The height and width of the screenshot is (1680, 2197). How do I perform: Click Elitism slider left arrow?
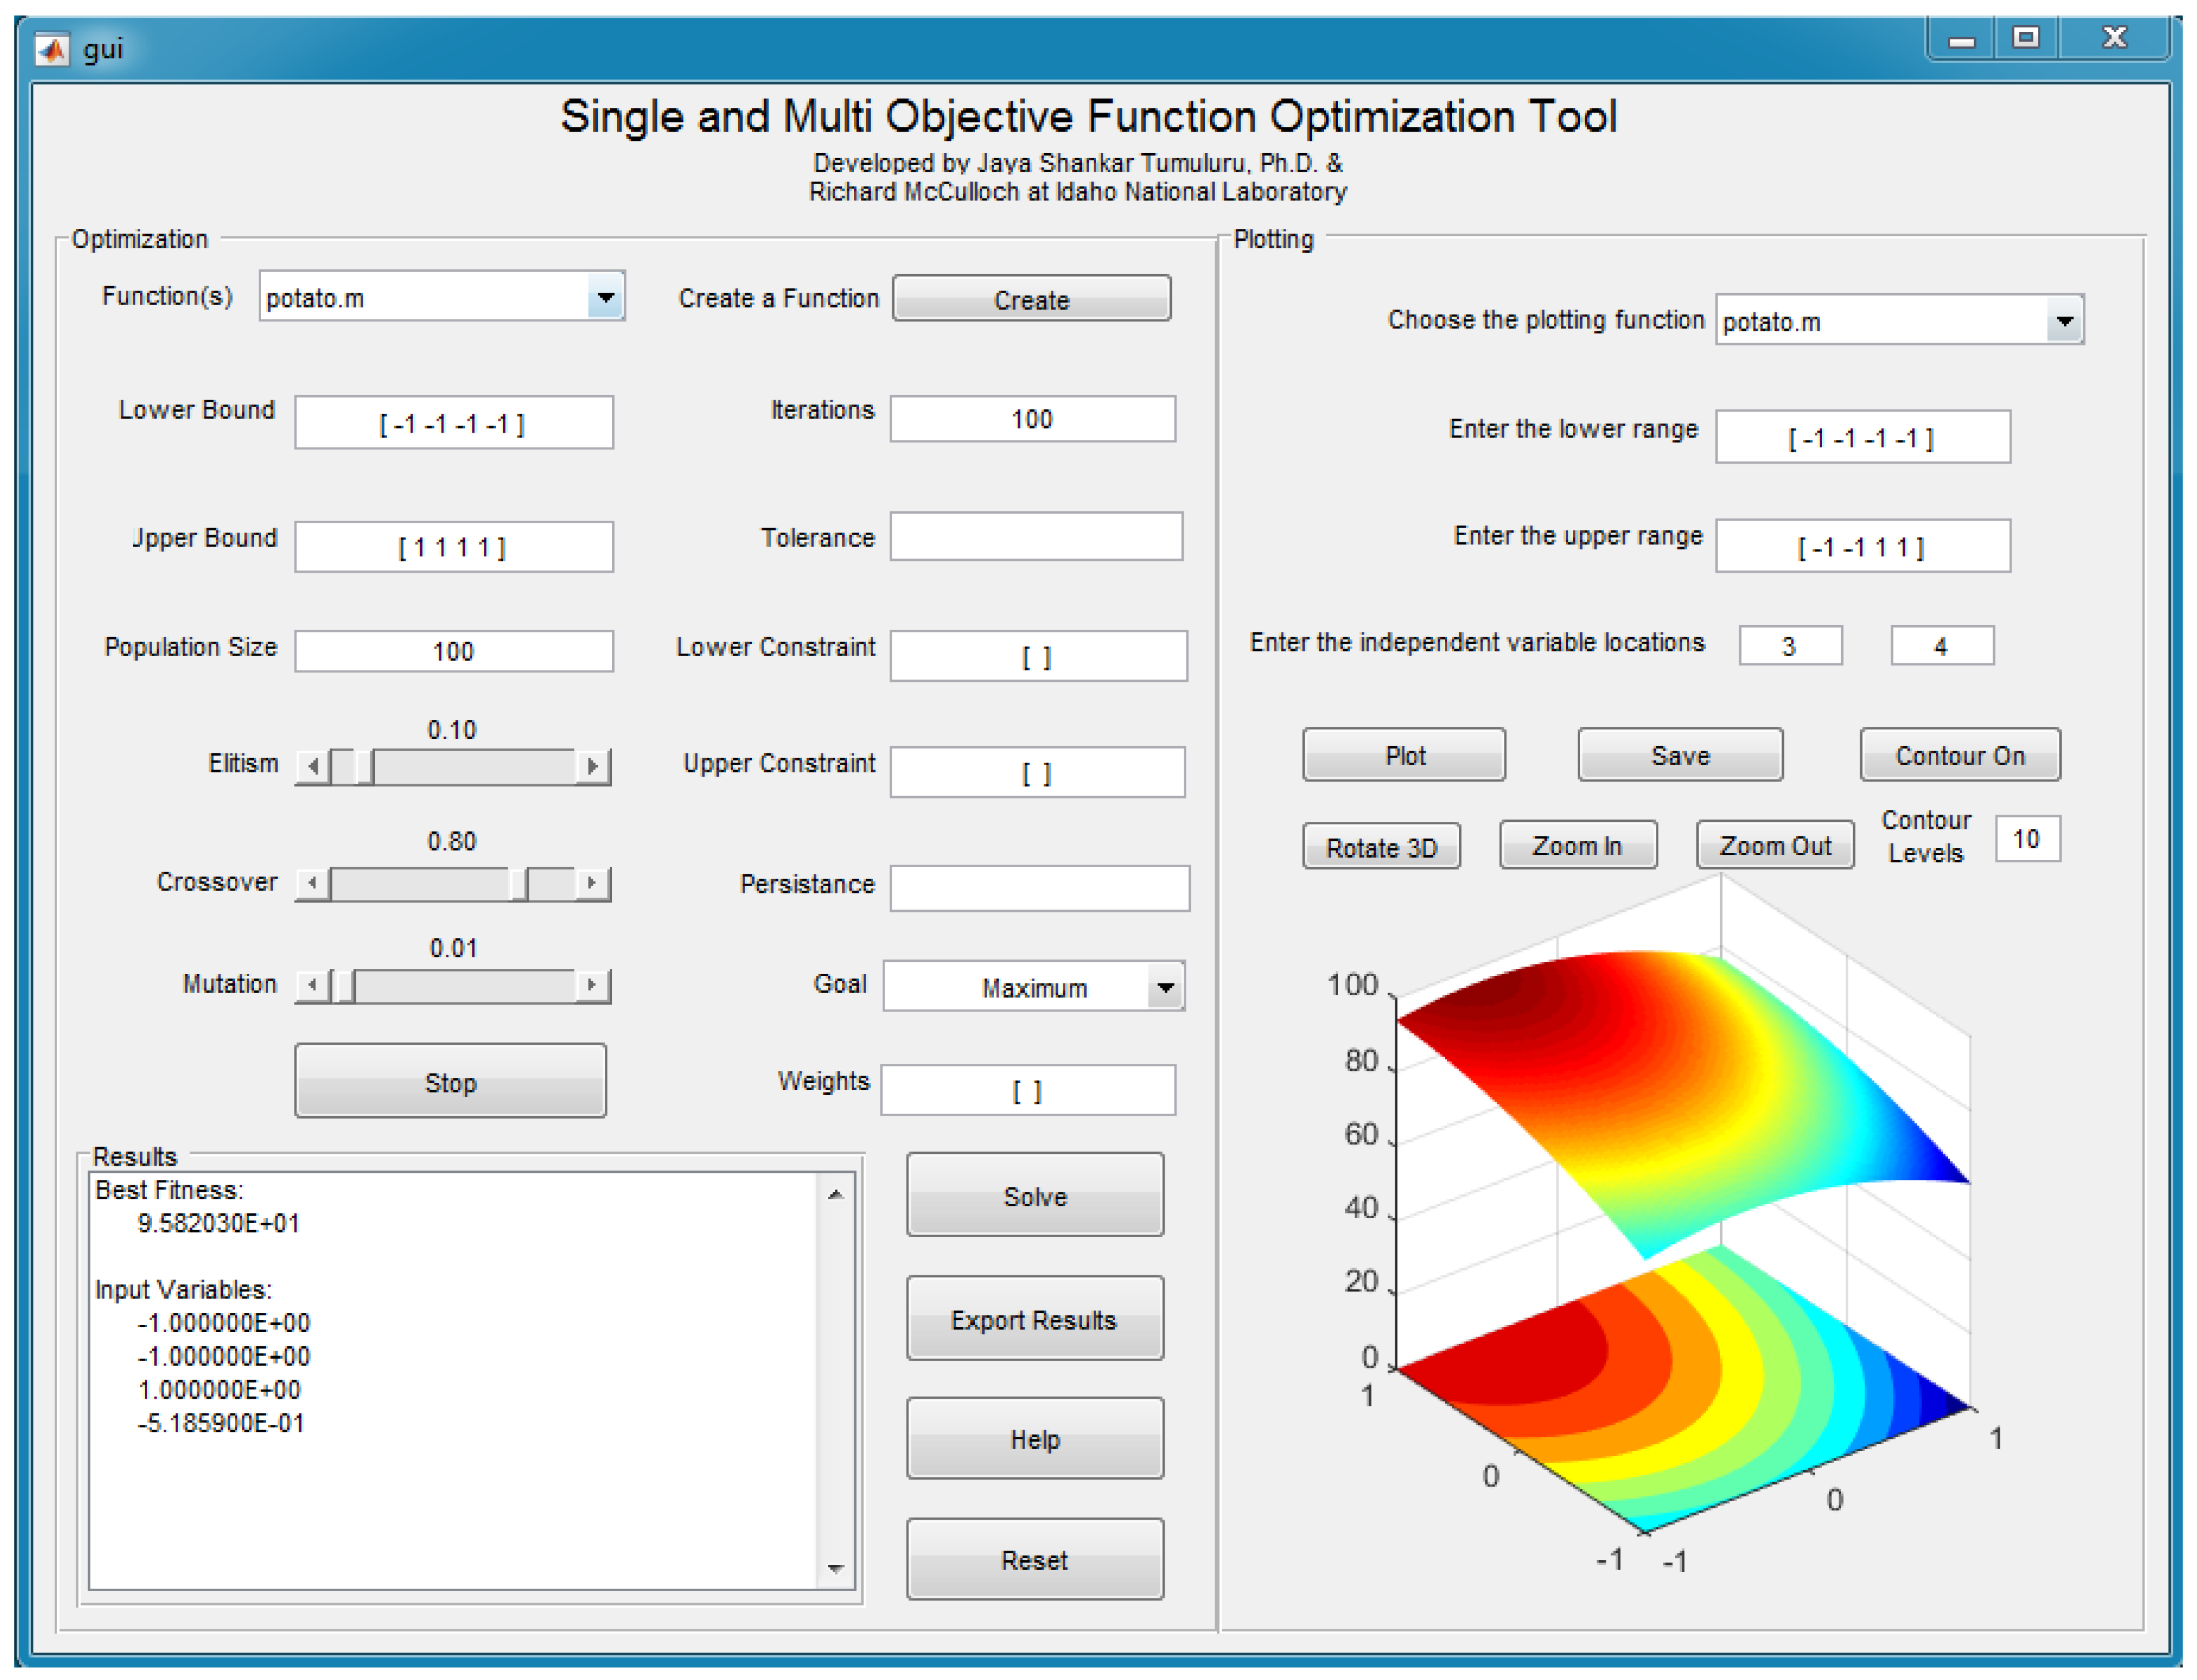coord(313,767)
